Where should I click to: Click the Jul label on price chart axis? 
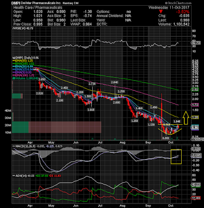tap(100, 142)
